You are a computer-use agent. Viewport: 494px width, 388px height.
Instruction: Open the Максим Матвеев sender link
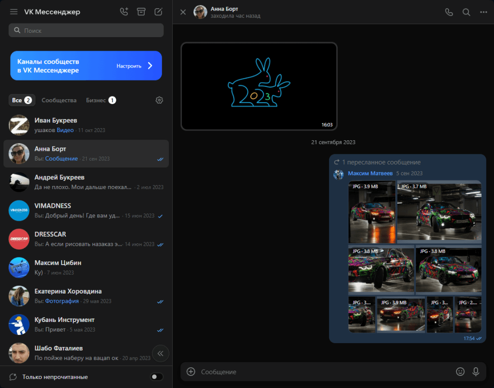(370, 174)
